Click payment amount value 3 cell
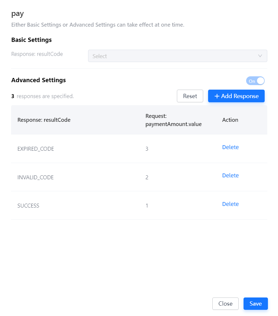278x316 pixels. tap(147, 149)
